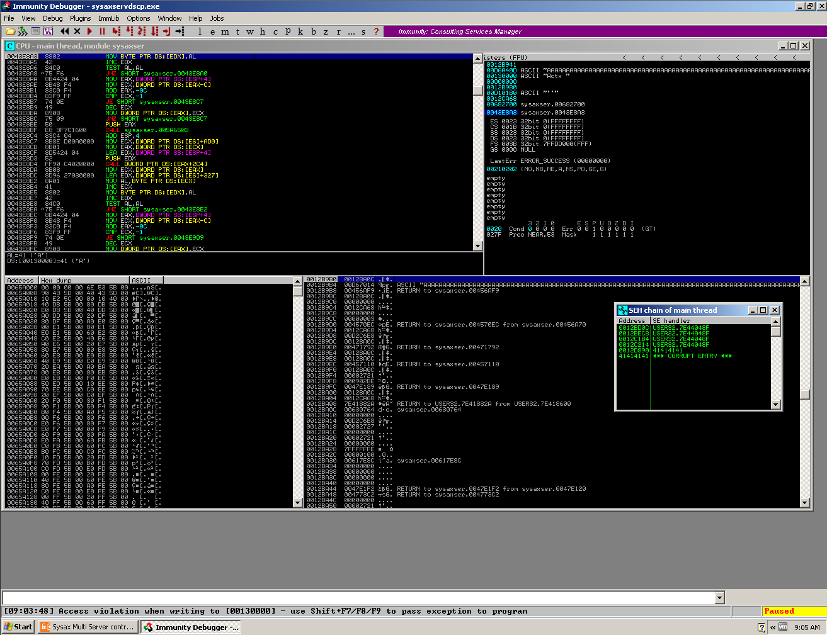Show Run trace via r button
This screenshot has height=635, width=827.
click(338, 31)
